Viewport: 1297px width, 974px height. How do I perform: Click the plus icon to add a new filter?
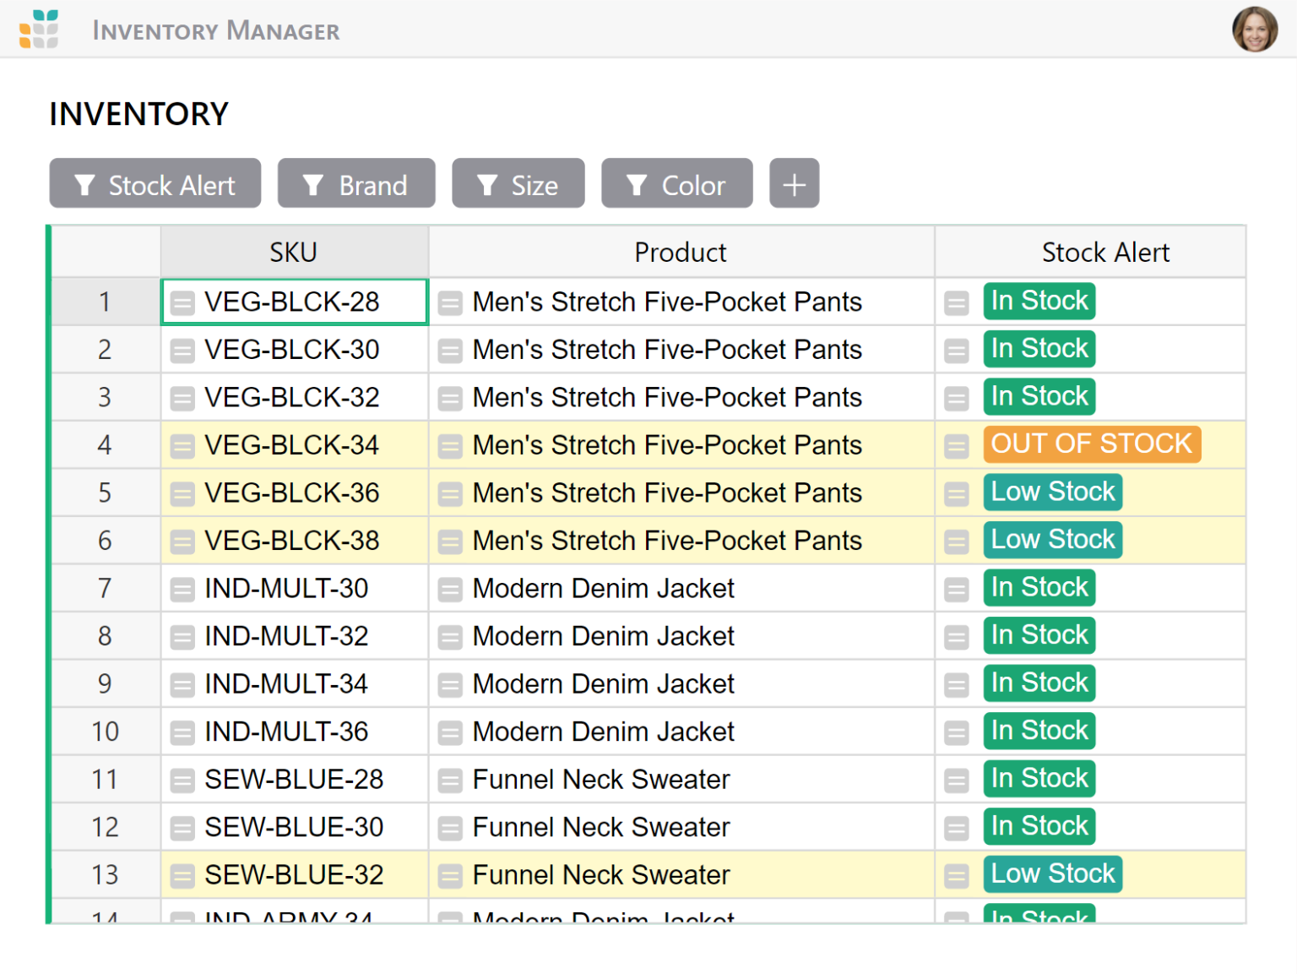(x=794, y=183)
